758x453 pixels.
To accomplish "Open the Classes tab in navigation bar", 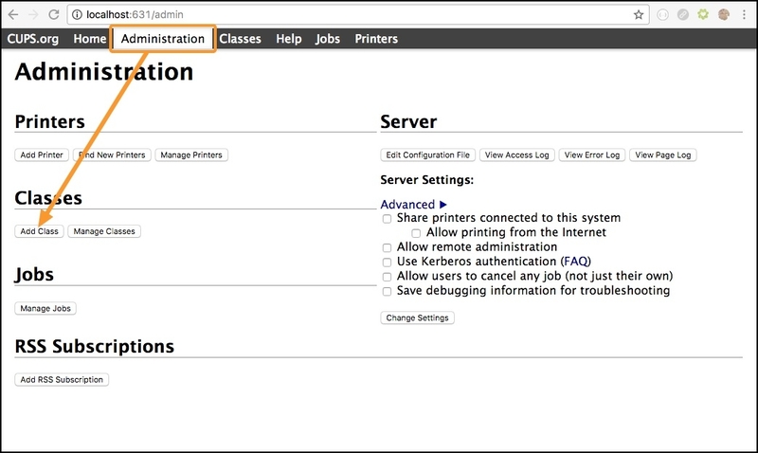I will click(x=240, y=39).
